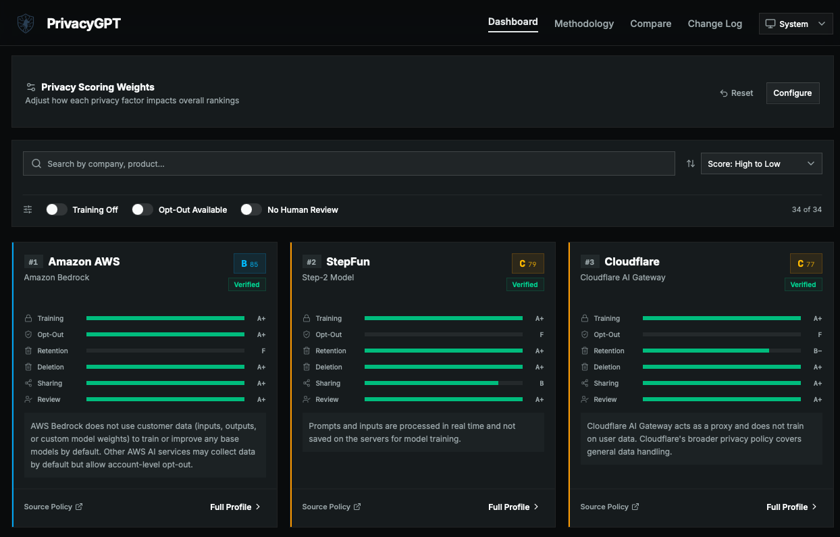Click Amazon AWS Training score bar
Screen dimensions: 840x537
click(165, 318)
